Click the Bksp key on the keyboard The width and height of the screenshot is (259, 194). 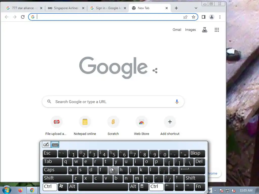point(197,154)
